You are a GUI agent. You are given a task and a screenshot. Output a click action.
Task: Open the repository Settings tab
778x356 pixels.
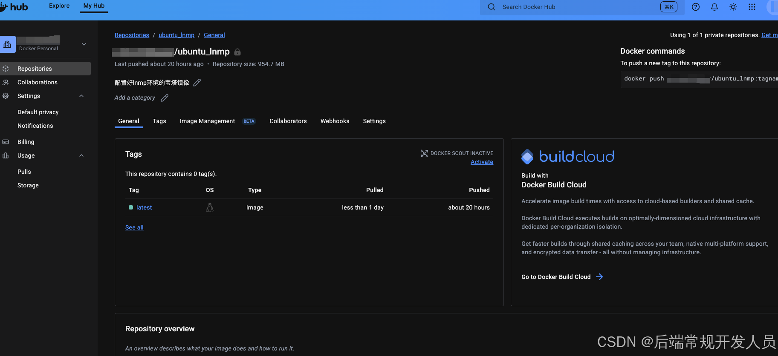click(374, 121)
